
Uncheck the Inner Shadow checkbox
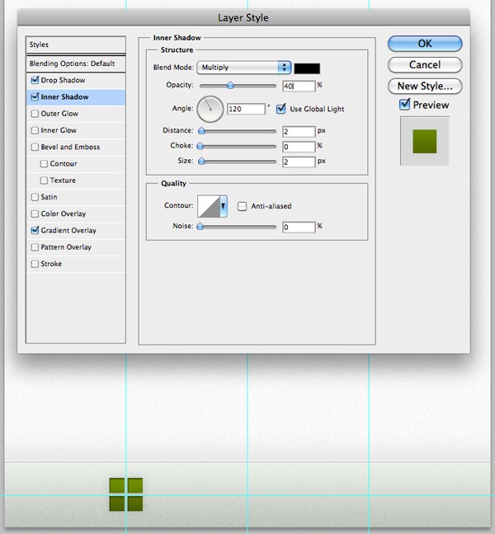35,96
